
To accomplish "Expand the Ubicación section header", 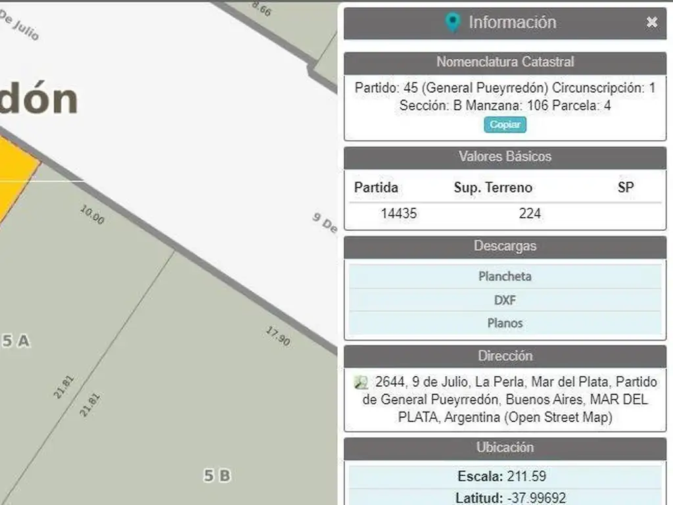I will [x=504, y=447].
